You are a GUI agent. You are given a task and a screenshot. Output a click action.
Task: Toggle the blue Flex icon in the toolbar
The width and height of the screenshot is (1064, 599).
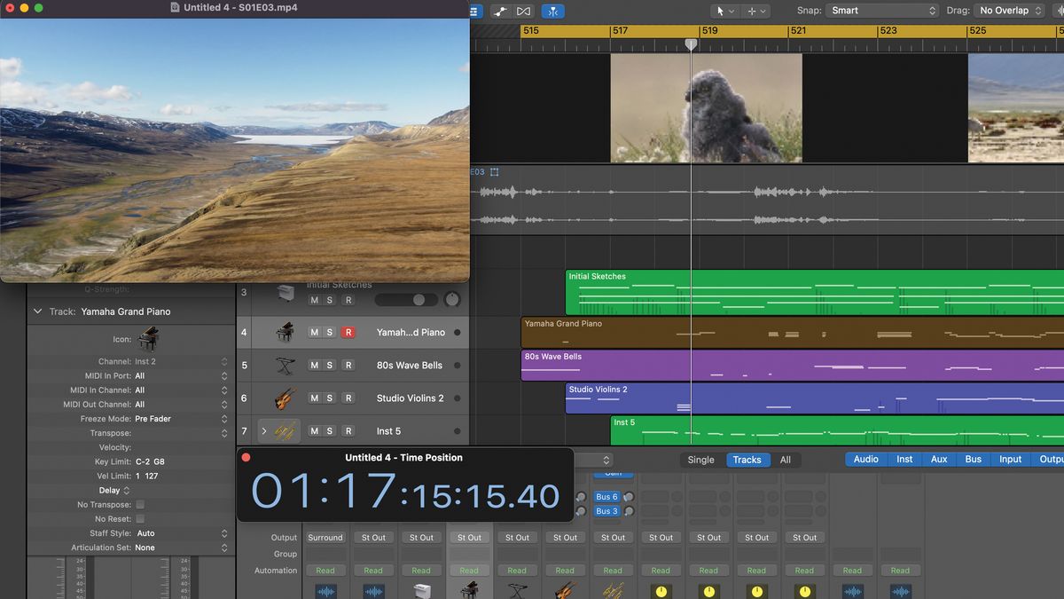tap(552, 11)
